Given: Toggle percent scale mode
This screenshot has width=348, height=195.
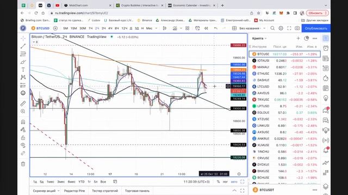Looking at the screenshot, I should point(219,182).
